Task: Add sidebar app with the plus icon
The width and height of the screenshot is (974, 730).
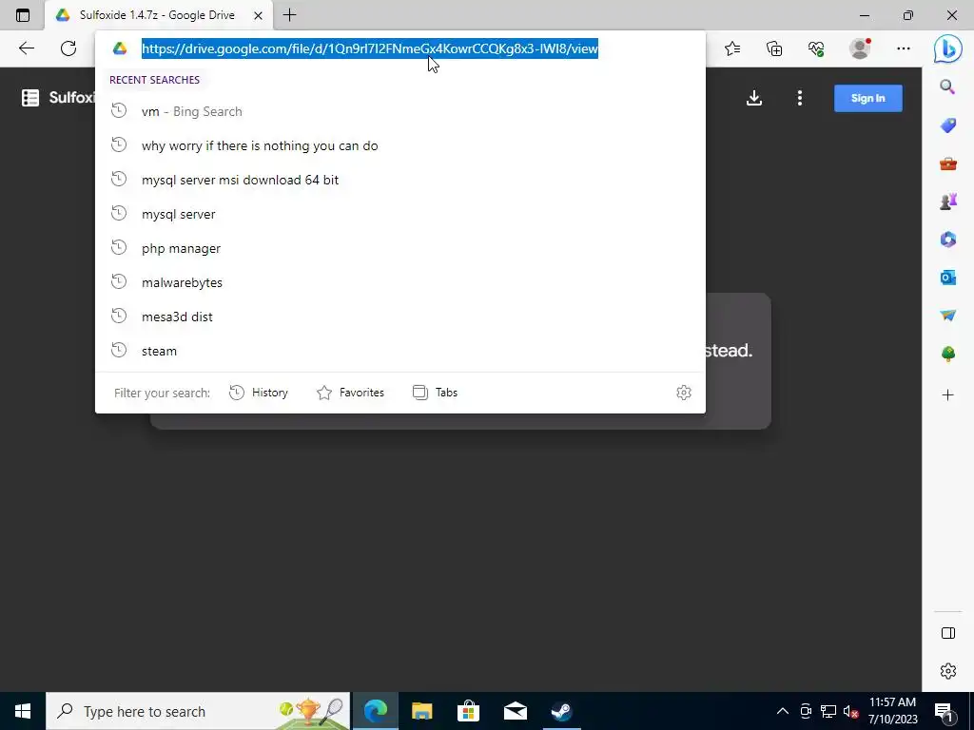Action: [x=948, y=394]
